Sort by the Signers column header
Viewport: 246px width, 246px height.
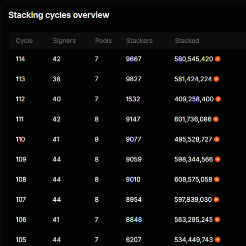pyautogui.click(x=64, y=41)
